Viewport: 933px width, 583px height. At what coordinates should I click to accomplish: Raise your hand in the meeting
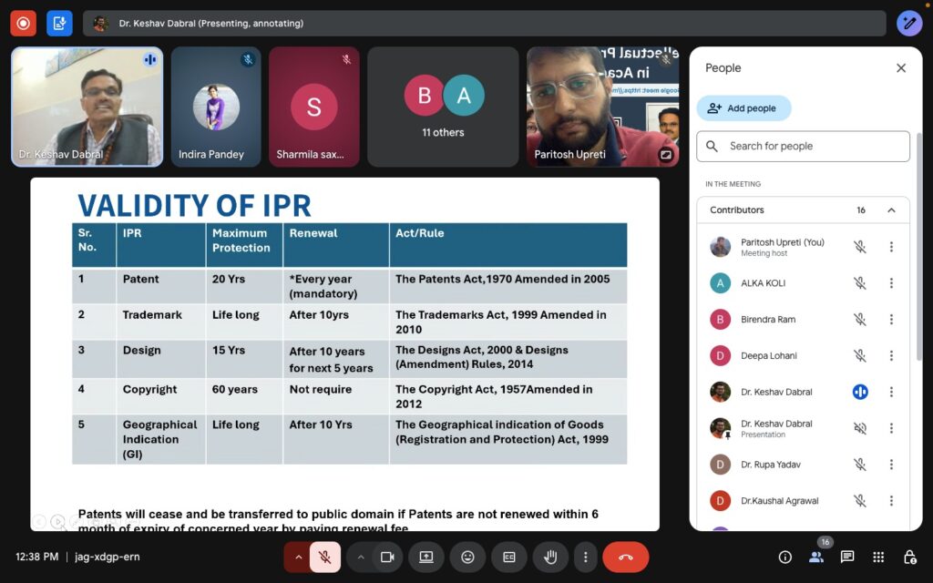point(550,557)
